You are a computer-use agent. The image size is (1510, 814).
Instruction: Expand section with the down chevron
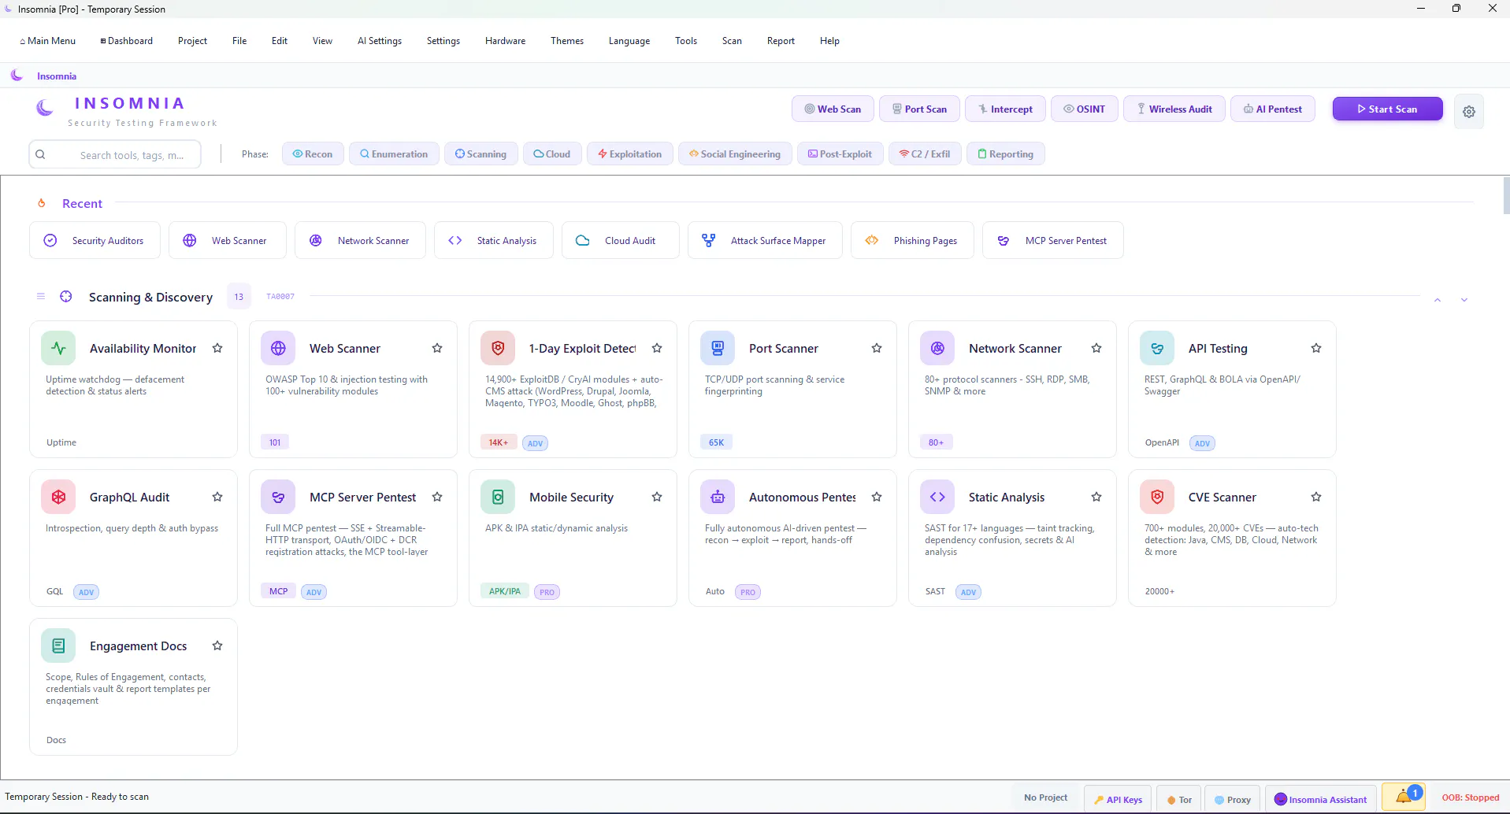pyautogui.click(x=1464, y=300)
